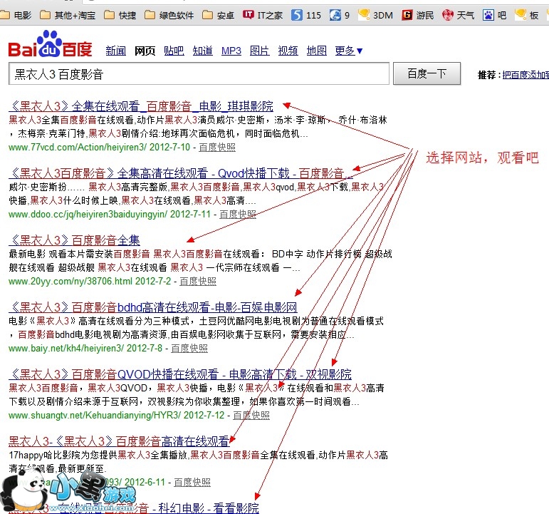This screenshot has width=549, height=514.
Task: Open the 板 bookmark
Action: coord(527,15)
